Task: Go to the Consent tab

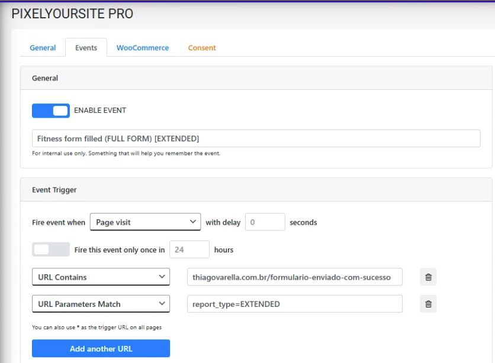Action: pos(202,48)
